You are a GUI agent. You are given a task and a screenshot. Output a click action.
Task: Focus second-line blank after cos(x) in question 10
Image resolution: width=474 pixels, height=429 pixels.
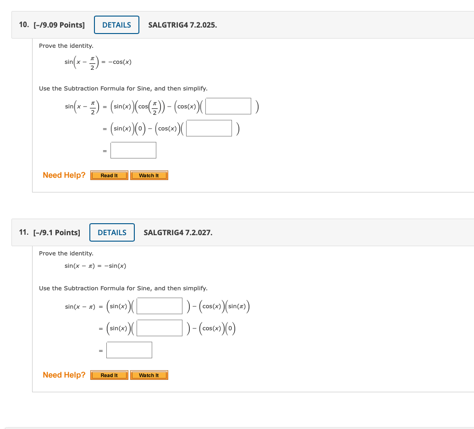coord(209,128)
